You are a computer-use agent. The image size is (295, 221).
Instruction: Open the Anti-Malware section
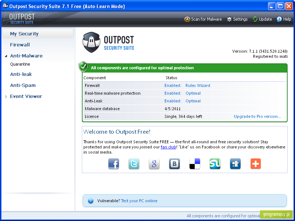[x=26, y=56]
